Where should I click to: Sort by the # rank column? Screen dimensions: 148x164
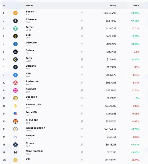point(4,6)
